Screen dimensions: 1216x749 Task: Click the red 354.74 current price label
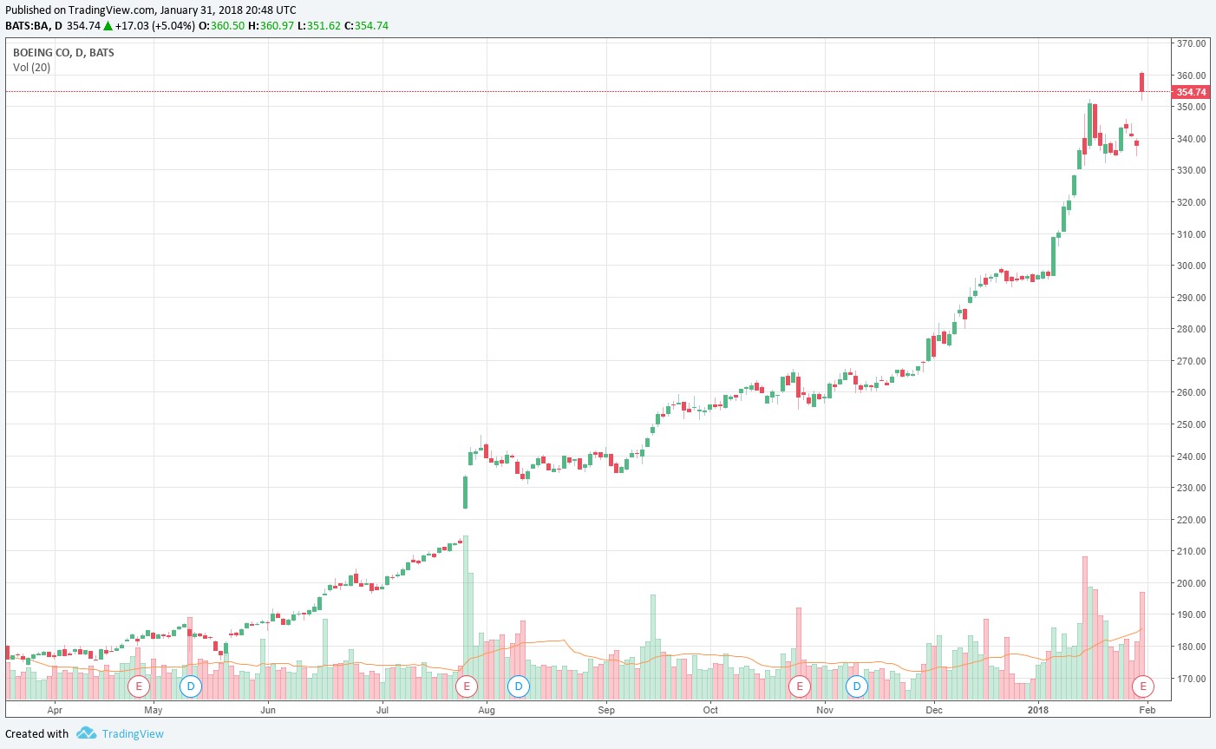click(x=1190, y=92)
